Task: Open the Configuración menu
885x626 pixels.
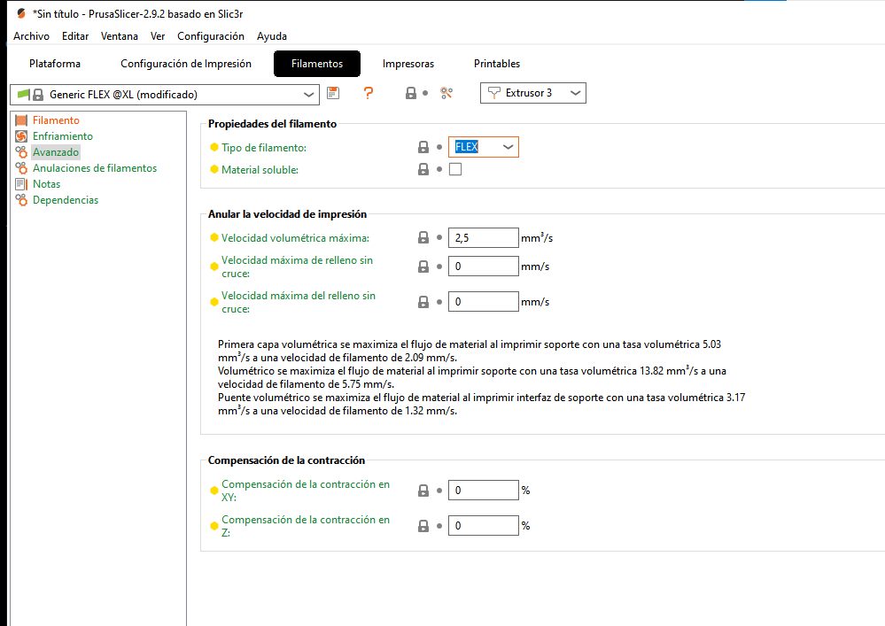Action: 211,36
